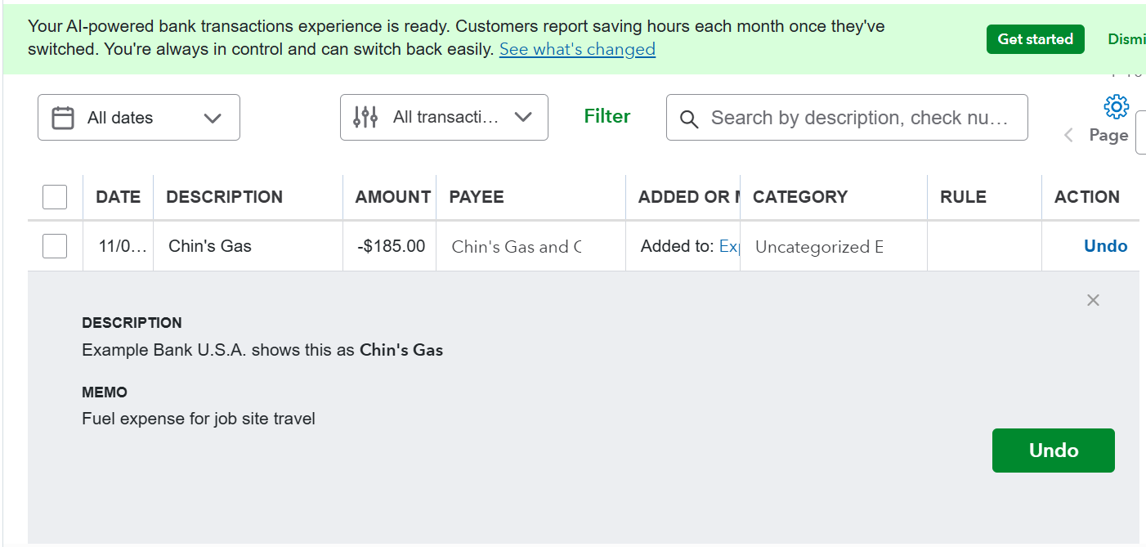Click the green Filter link
Image resolution: width=1146 pixels, height=547 pixels.
point(607,116)
